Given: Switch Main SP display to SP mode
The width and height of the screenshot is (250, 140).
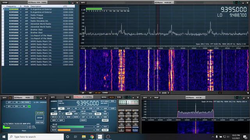Looking at the screenshot, I should point(83,93).
